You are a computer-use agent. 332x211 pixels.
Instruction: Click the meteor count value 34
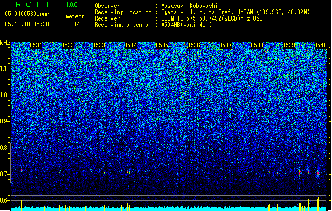coord(77,24)
